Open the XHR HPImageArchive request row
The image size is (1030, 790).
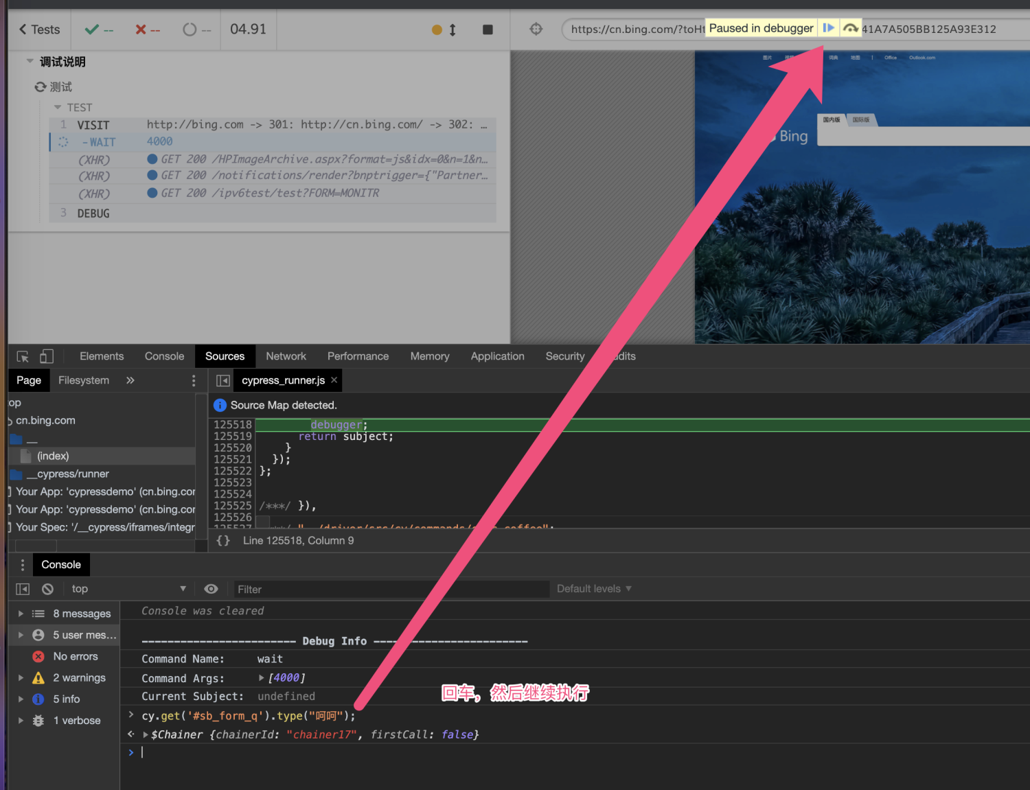[x=273, y=159]
